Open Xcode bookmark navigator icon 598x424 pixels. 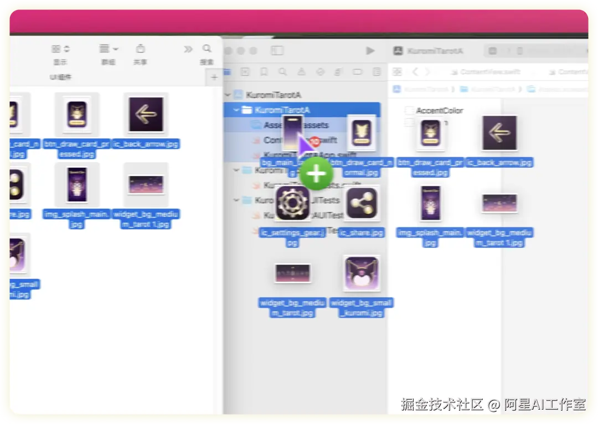click(264, 72)
